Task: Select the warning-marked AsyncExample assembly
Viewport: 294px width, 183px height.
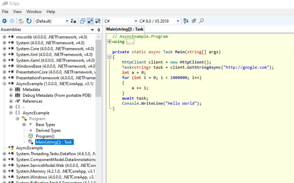Action: [29, 148]
